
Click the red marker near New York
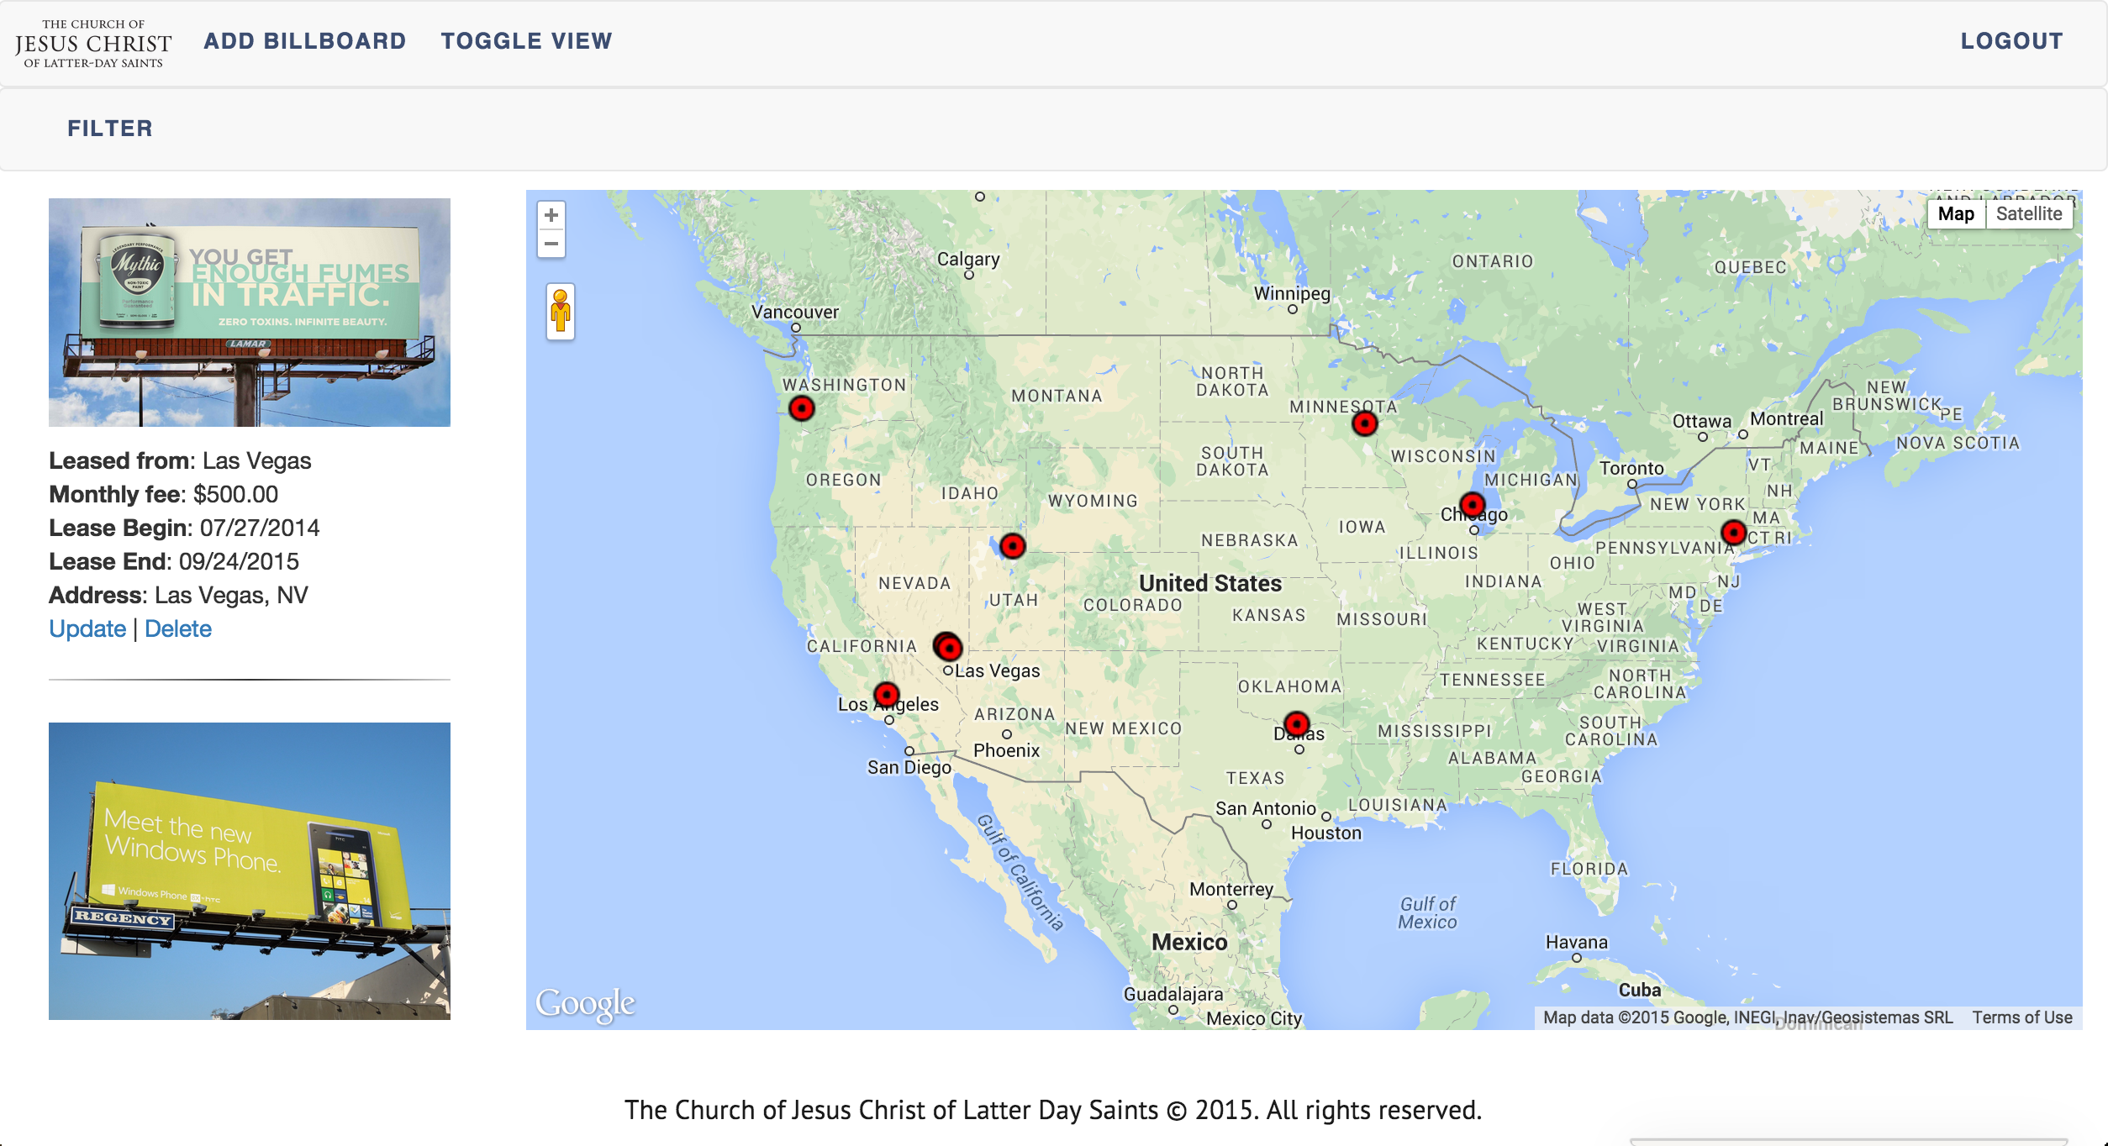1733,532
